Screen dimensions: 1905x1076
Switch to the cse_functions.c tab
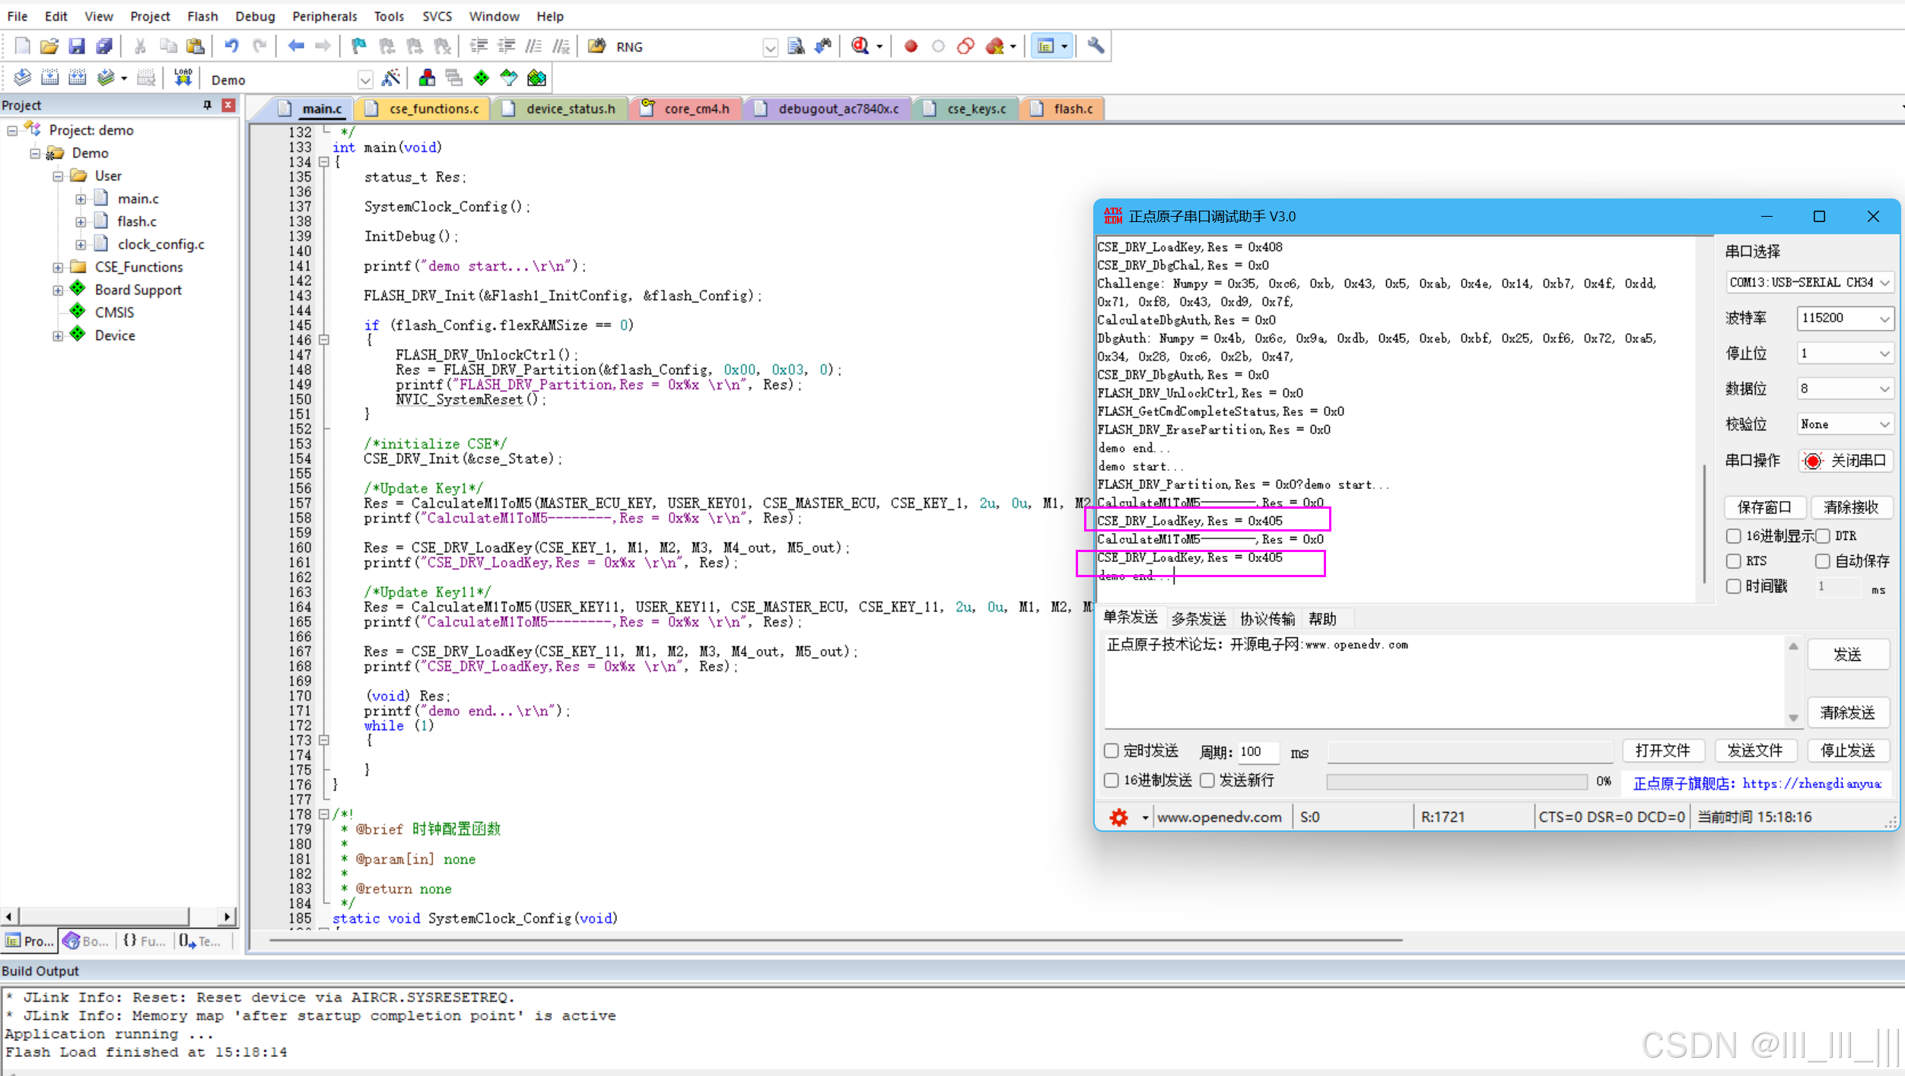click(x=434, y=109)
